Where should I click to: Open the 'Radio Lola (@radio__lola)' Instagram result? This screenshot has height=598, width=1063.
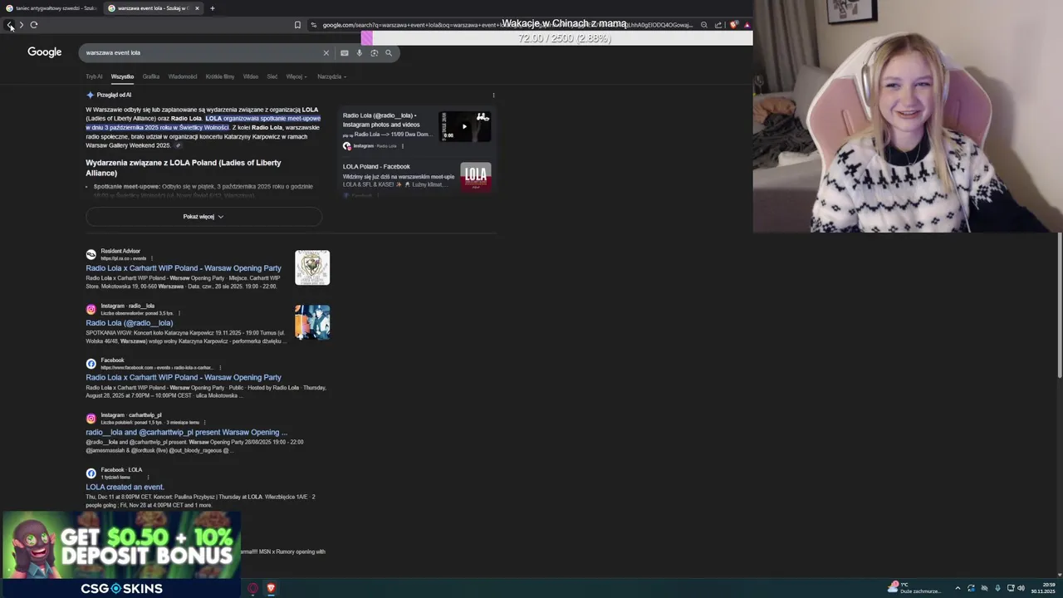pyautogui.click(x=130, y=323)
